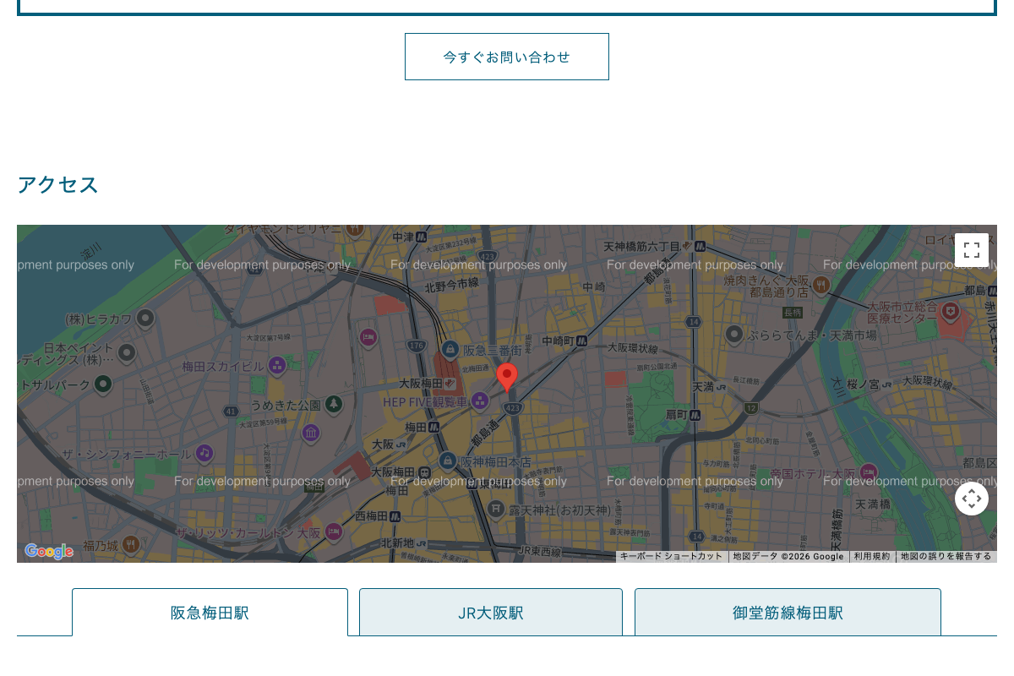Select the 阪急梅田駅 tab
The image size is (1014, 676).
point(209,613)
